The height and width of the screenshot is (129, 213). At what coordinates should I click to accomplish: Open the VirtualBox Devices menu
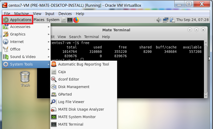click(x=65, y=14)
